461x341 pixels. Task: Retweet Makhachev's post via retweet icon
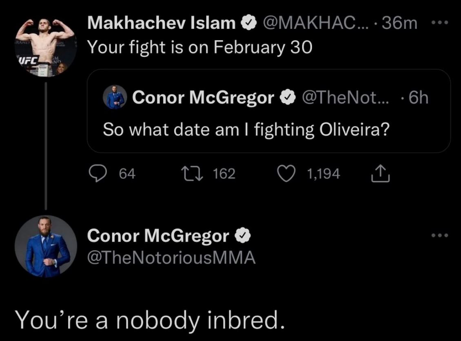tap(192, 174)
